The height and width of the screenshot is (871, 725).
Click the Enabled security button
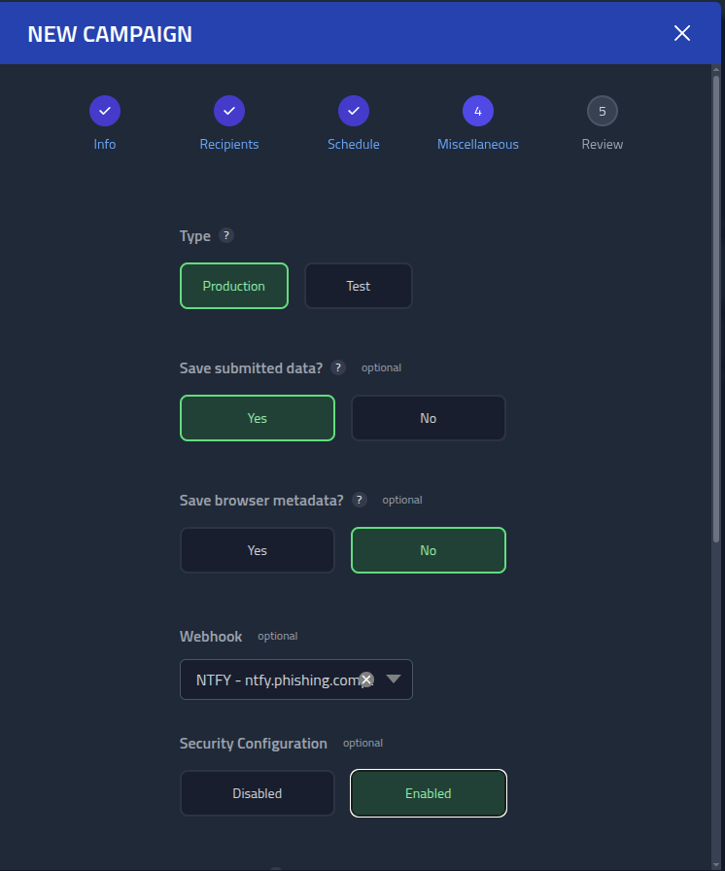pyautogui.click(x=428, y=792)
